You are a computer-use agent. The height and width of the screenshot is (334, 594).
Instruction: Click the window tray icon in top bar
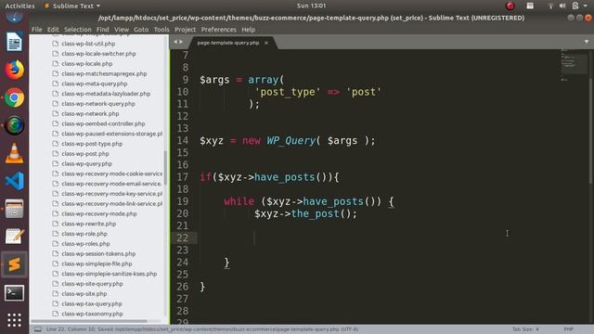click(530, 6)
